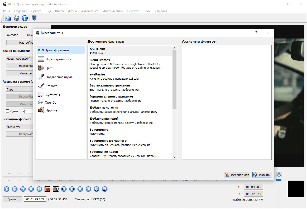Step back one frame with left arrow

pos(15,189)
